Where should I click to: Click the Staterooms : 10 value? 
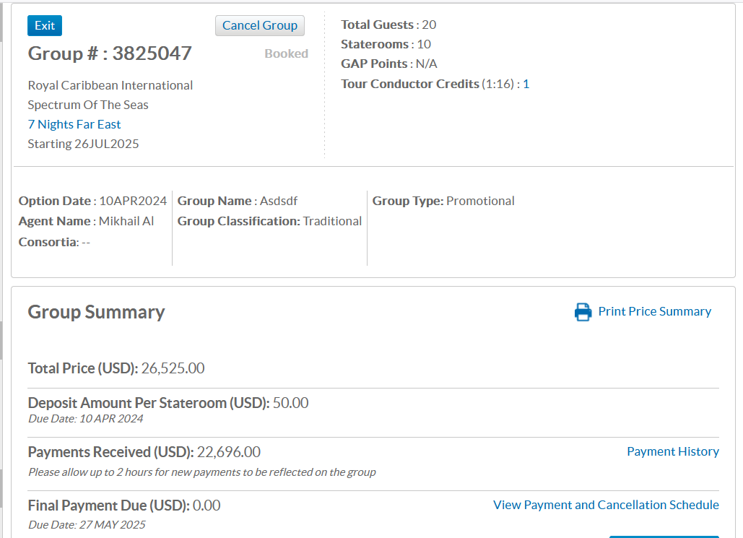[386, 44]
